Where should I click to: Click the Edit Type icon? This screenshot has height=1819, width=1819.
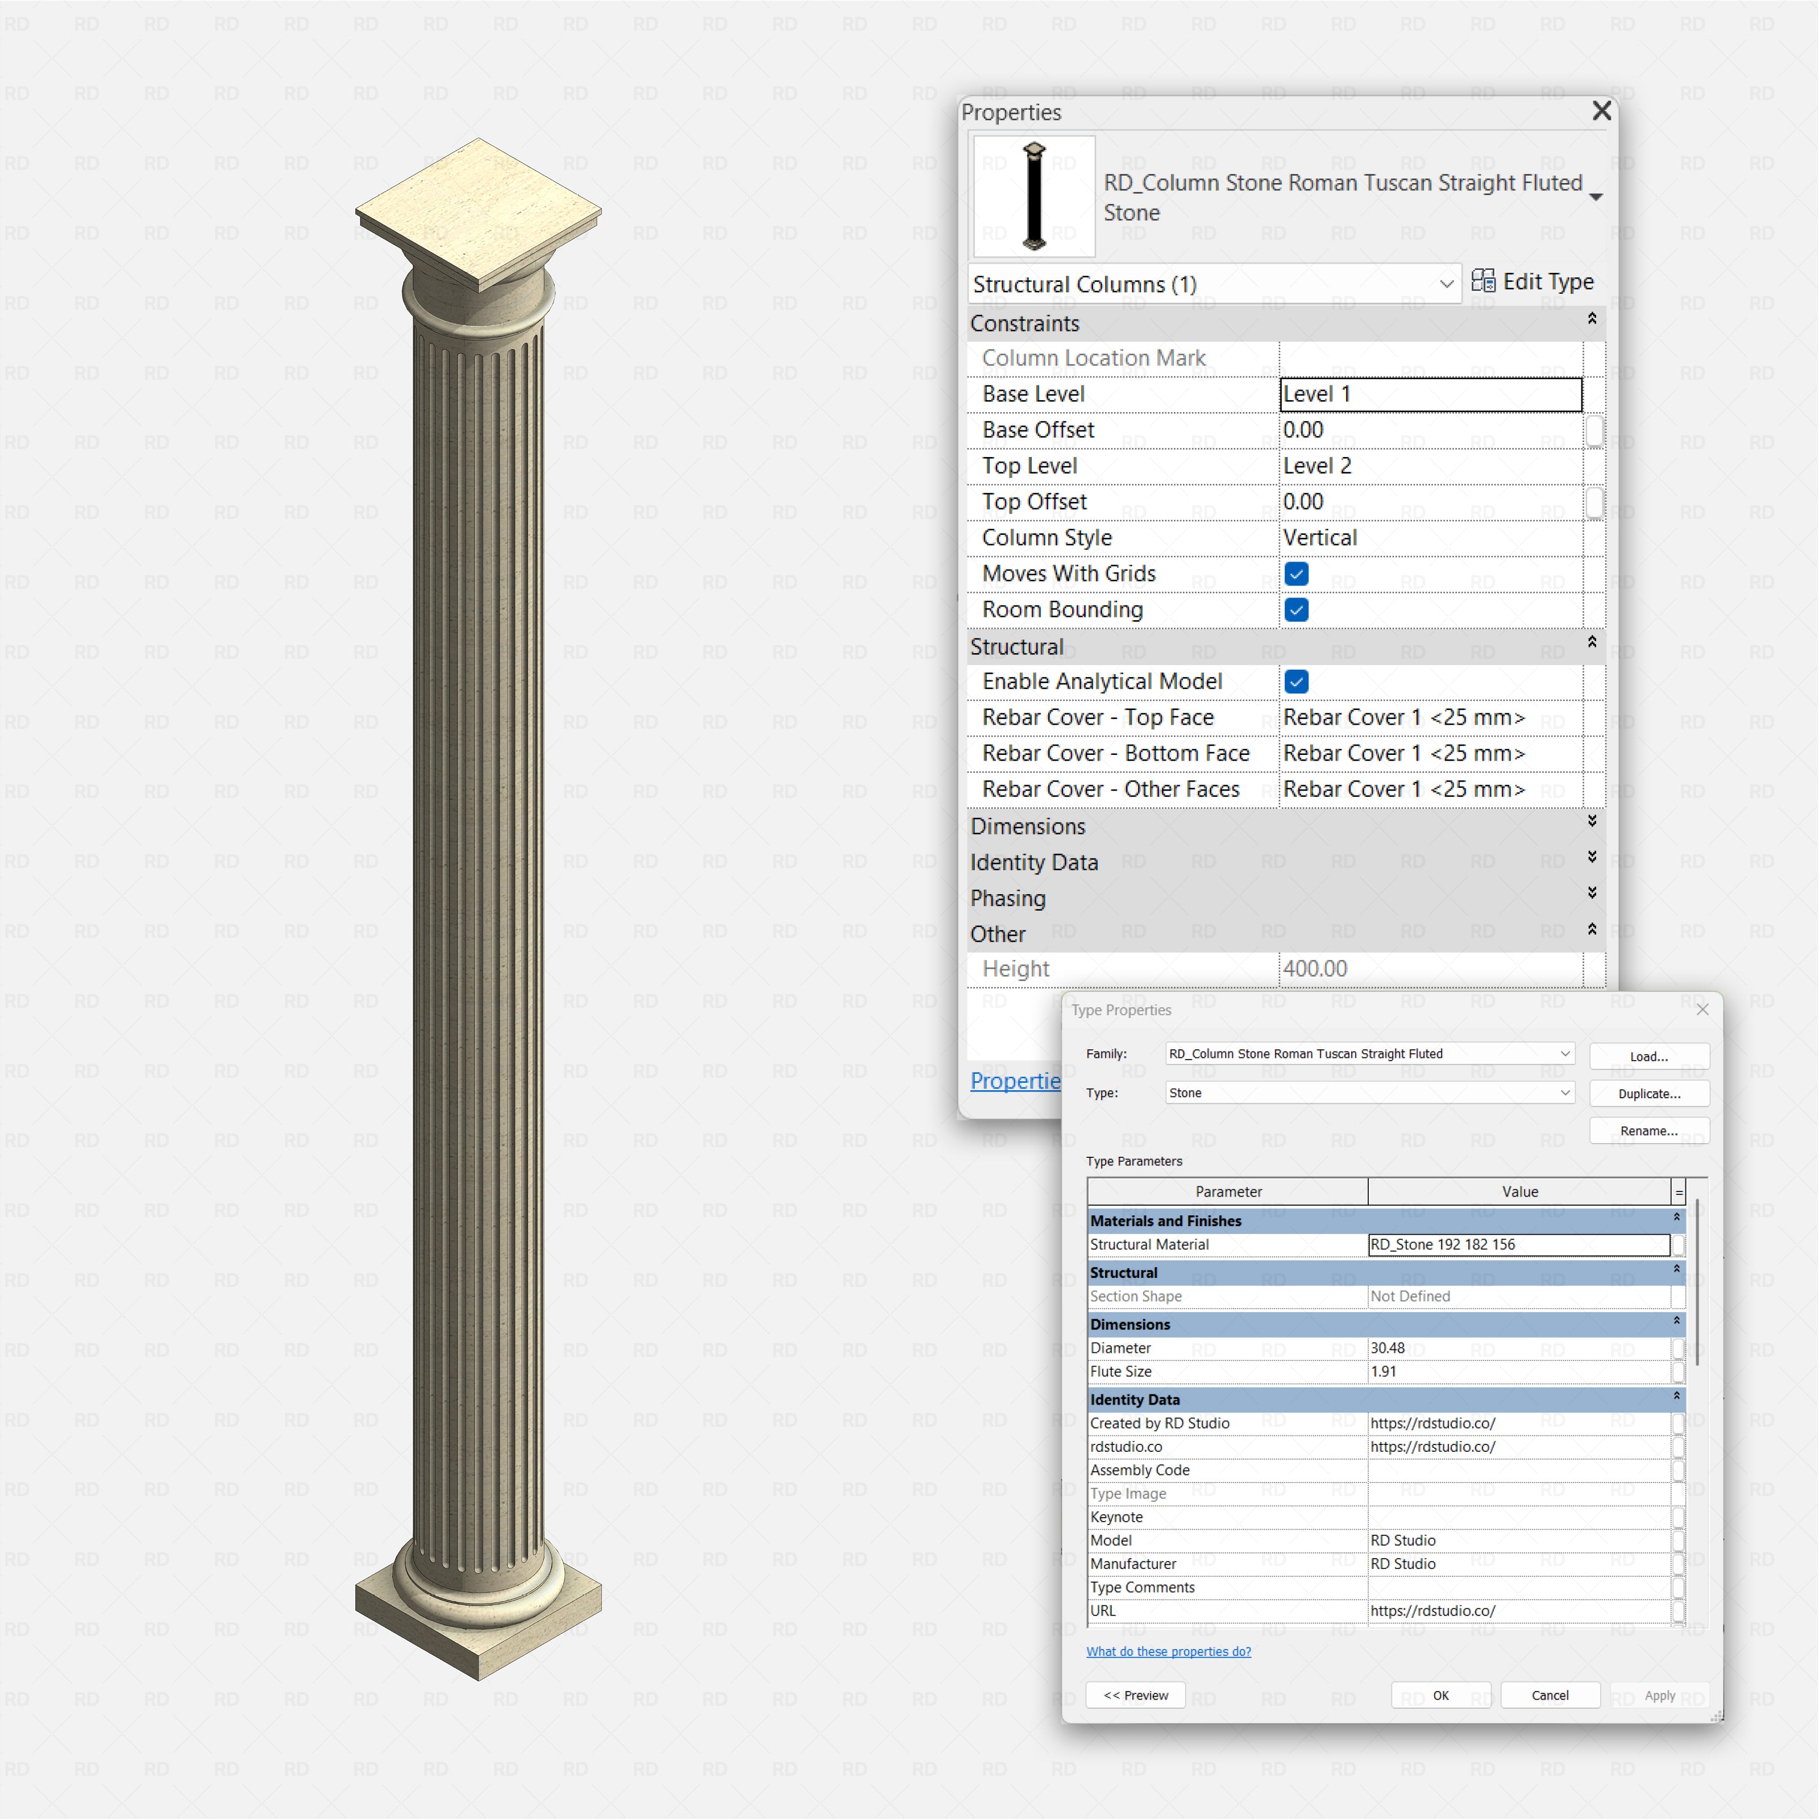(1485, 281)
